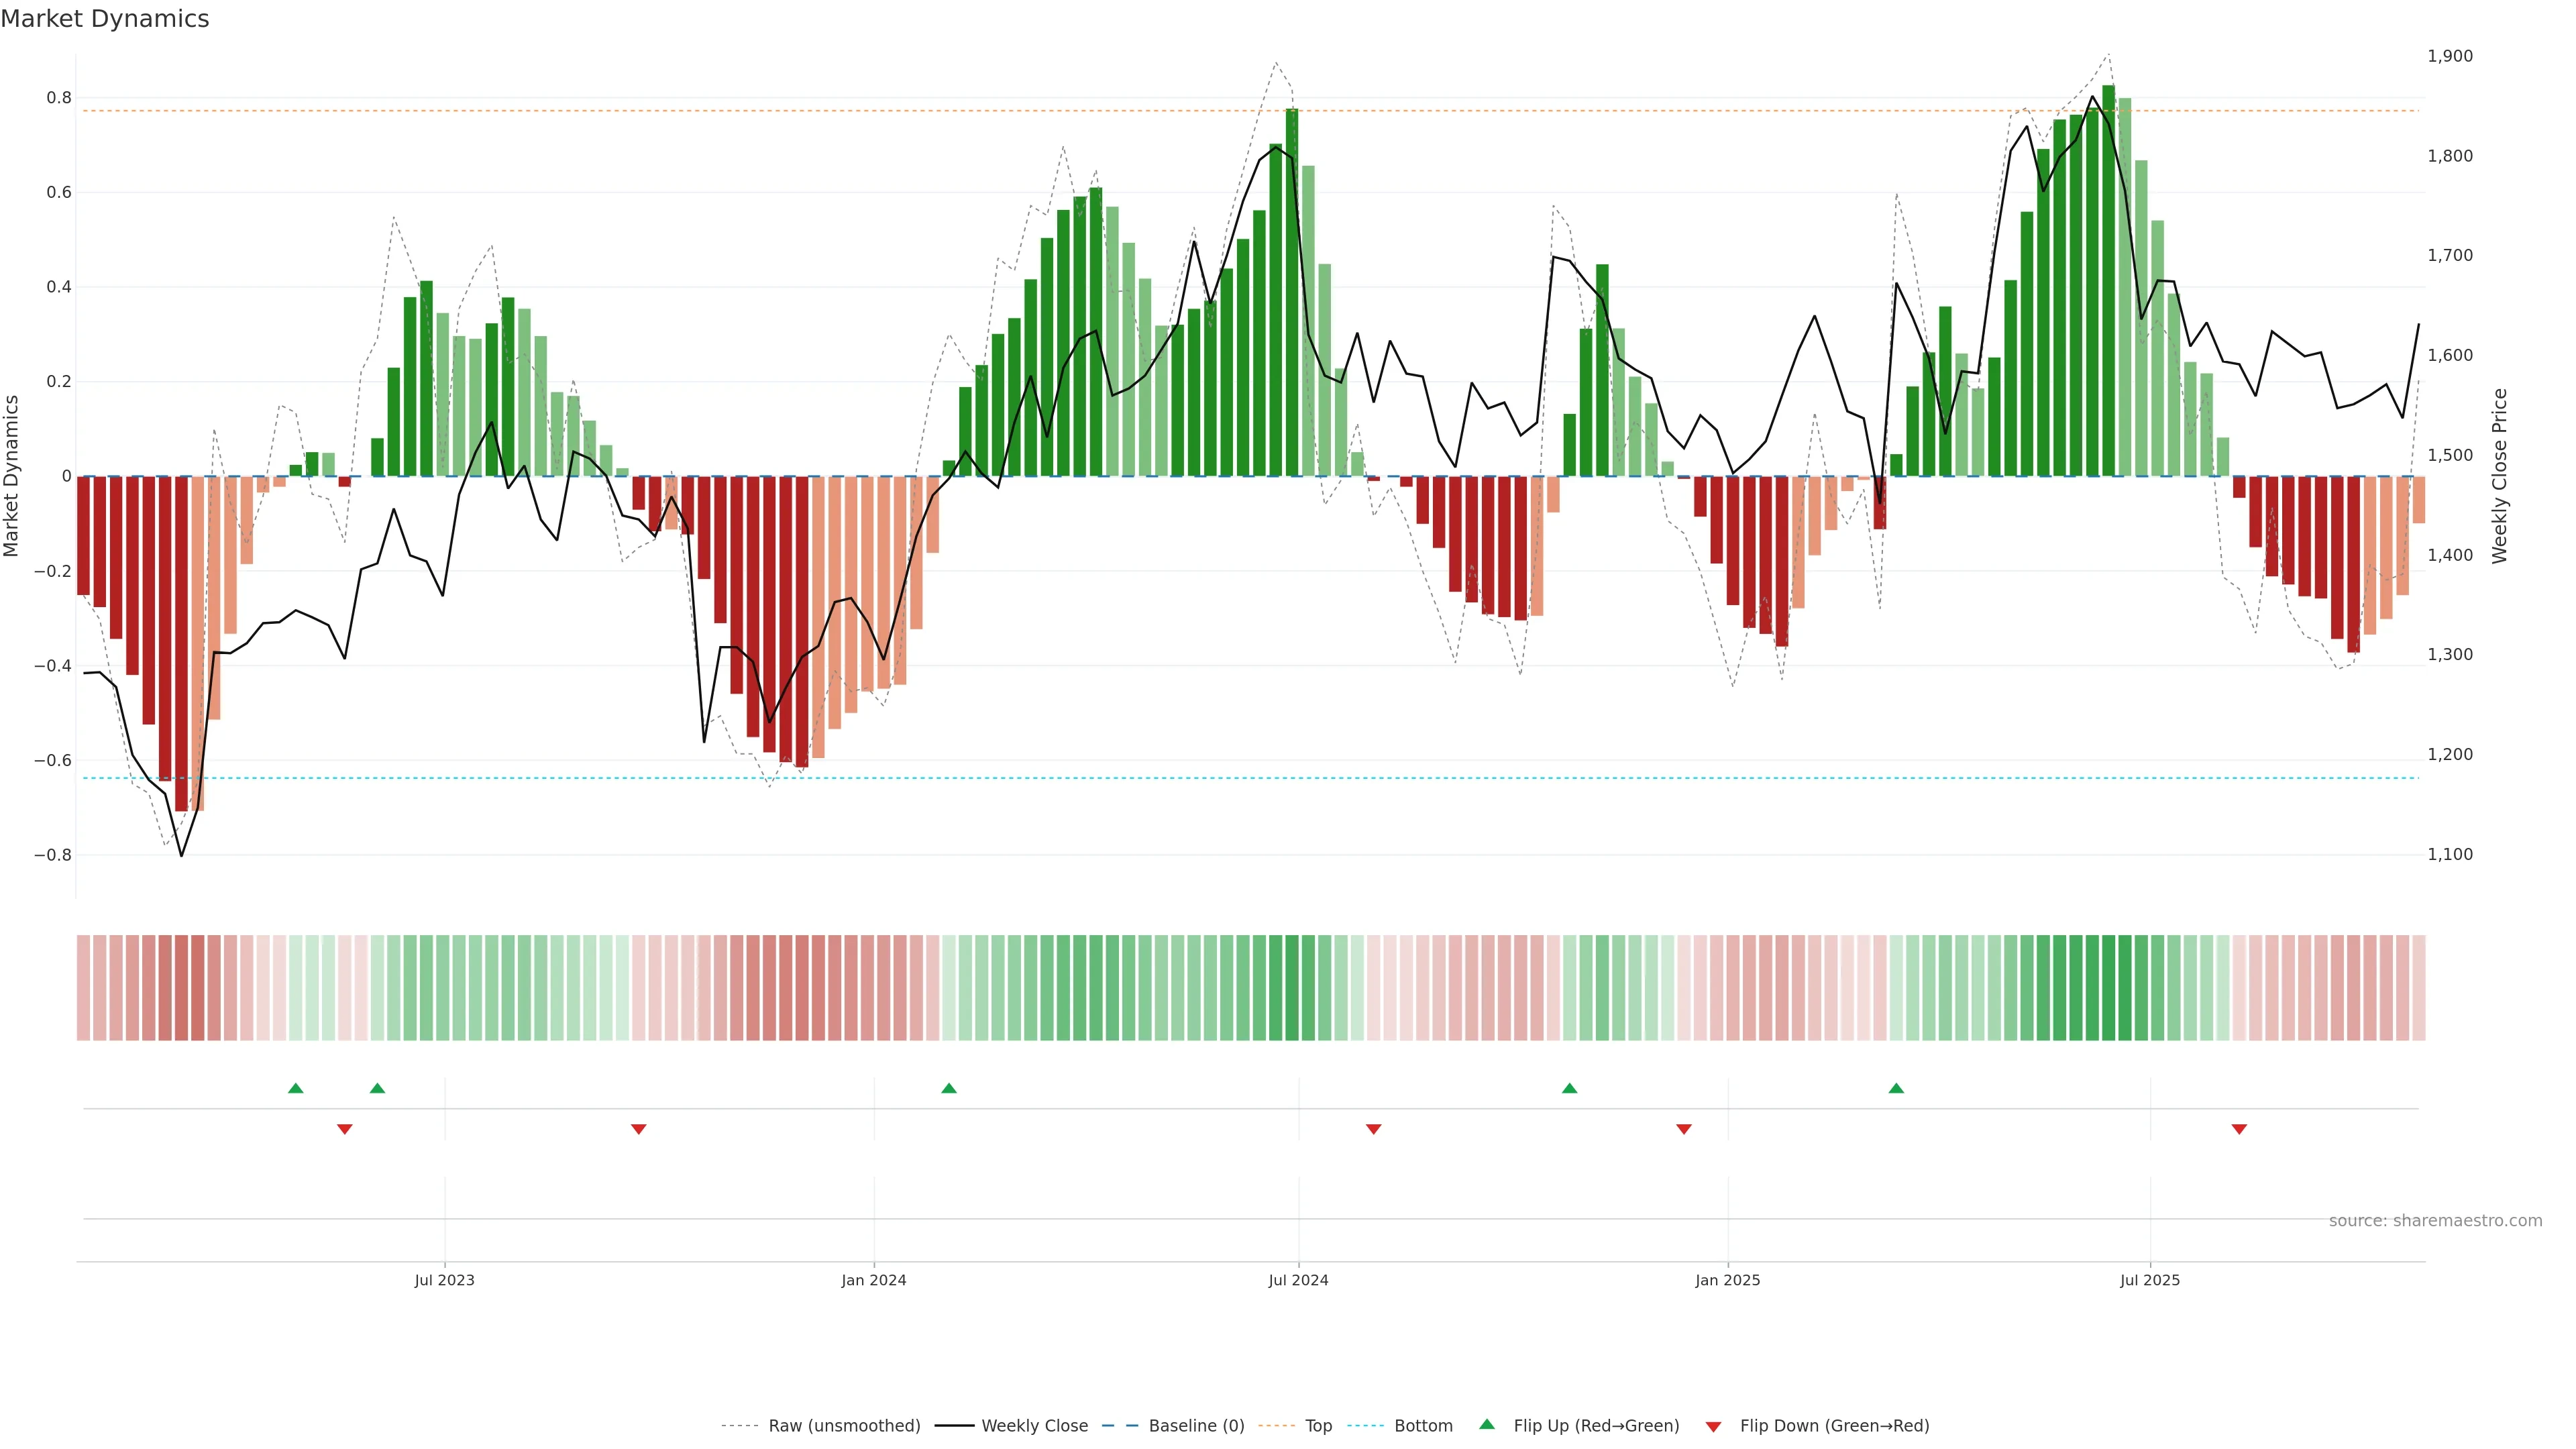Click the Jul 2024 x-axis label
The width and height of the screenshot is (2576, 1449).
click(1298, 1280)
